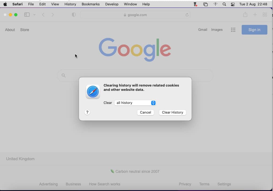Image resolution: width=273 pixels, height=191 pixels.
Task: Open a new tab with plus icon
Action: click(x=255, y=15)
